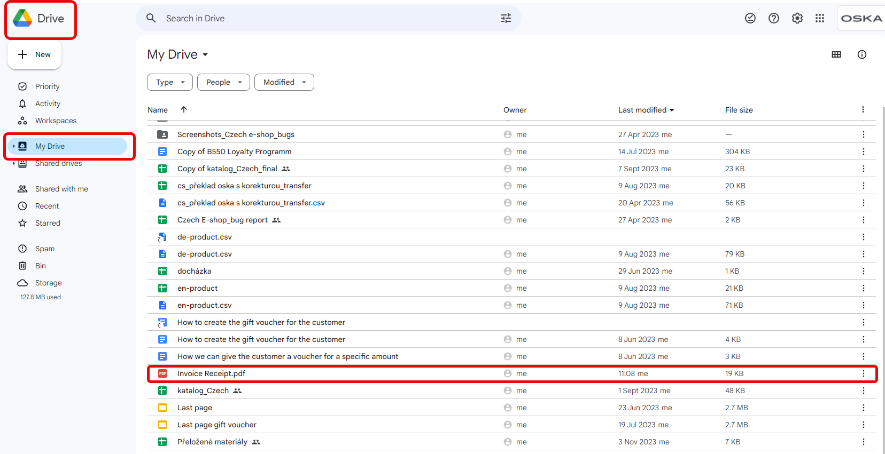Open the Google apps grid

click(820, 19)
